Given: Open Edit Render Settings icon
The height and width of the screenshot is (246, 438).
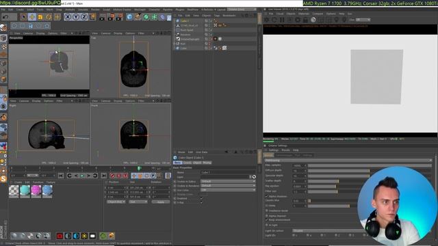Looking at the screenshot, I should point(119,17).
